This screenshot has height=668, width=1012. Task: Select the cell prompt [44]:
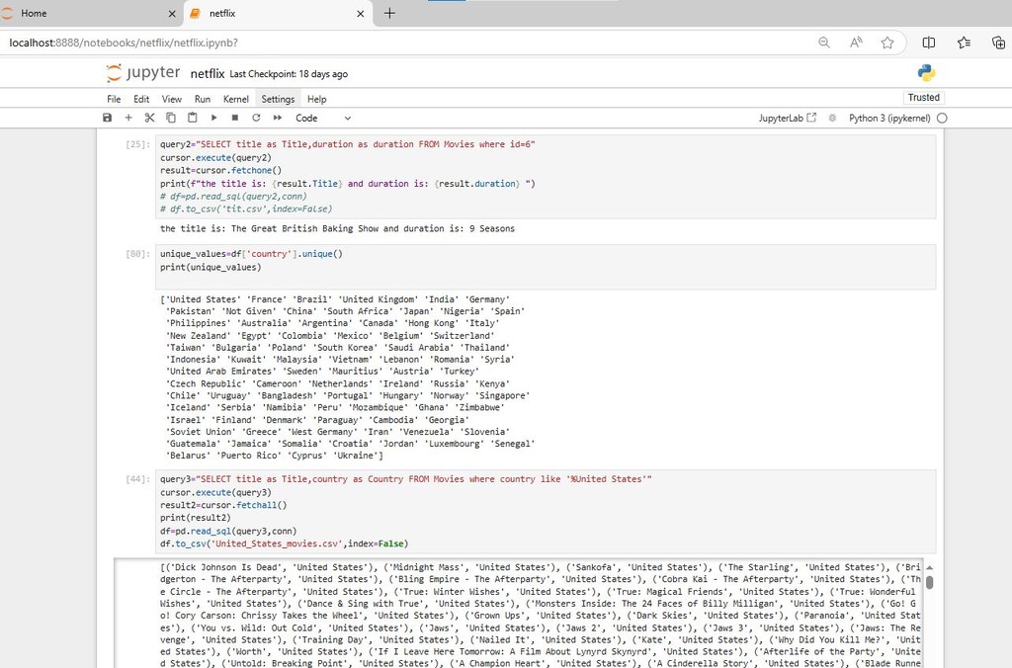pyautogui.click(x=137, y=479)
